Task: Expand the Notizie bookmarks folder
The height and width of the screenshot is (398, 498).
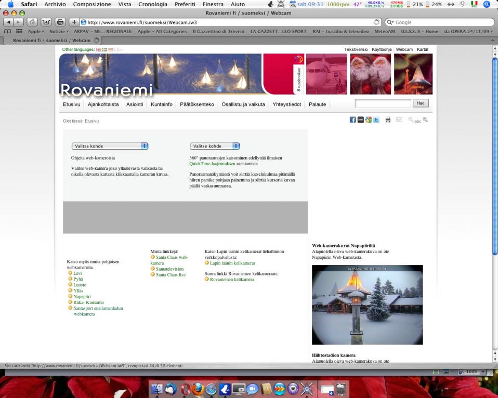Action: coord(59,31)
